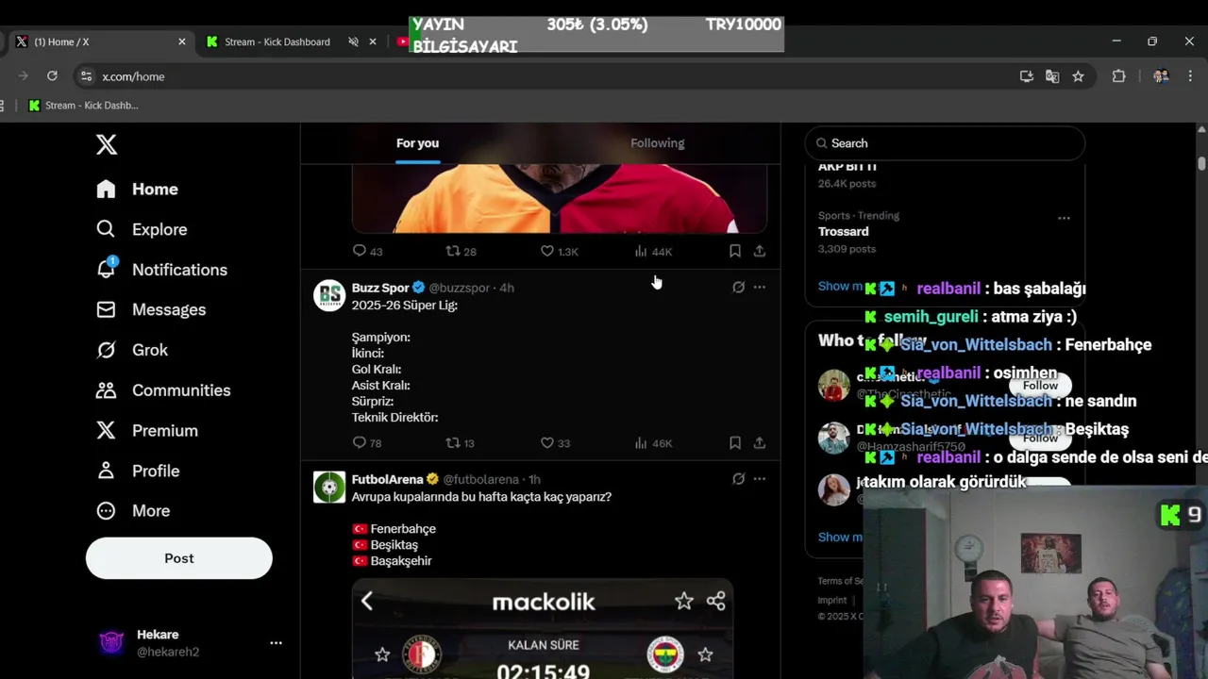Click Grok icon on Buzz Spor post
This screenshot has width=1208, height=679.
point(738,288)
